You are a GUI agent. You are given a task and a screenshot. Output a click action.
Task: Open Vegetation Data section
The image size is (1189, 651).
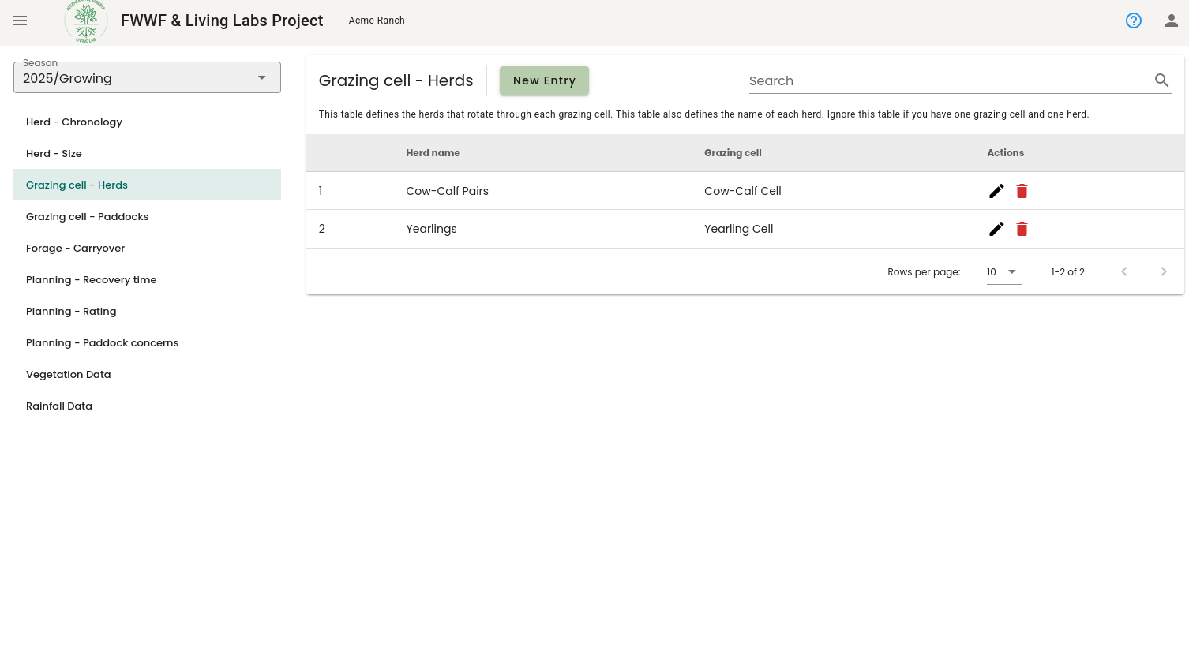147,374
